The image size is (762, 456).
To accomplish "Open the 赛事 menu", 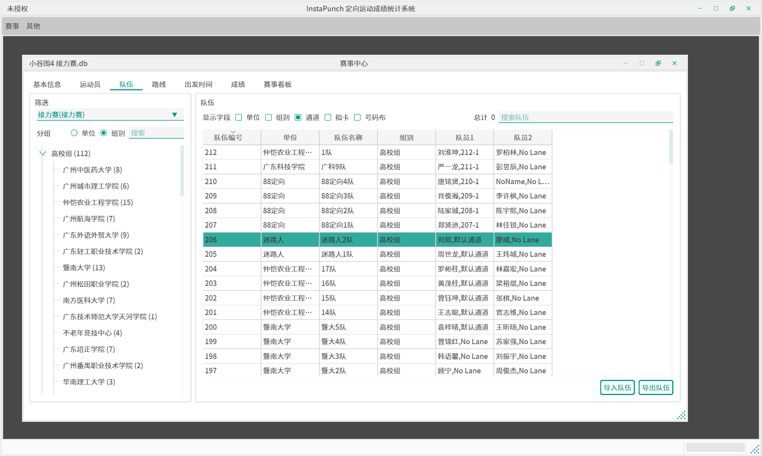I will click(x=12, y=26).
